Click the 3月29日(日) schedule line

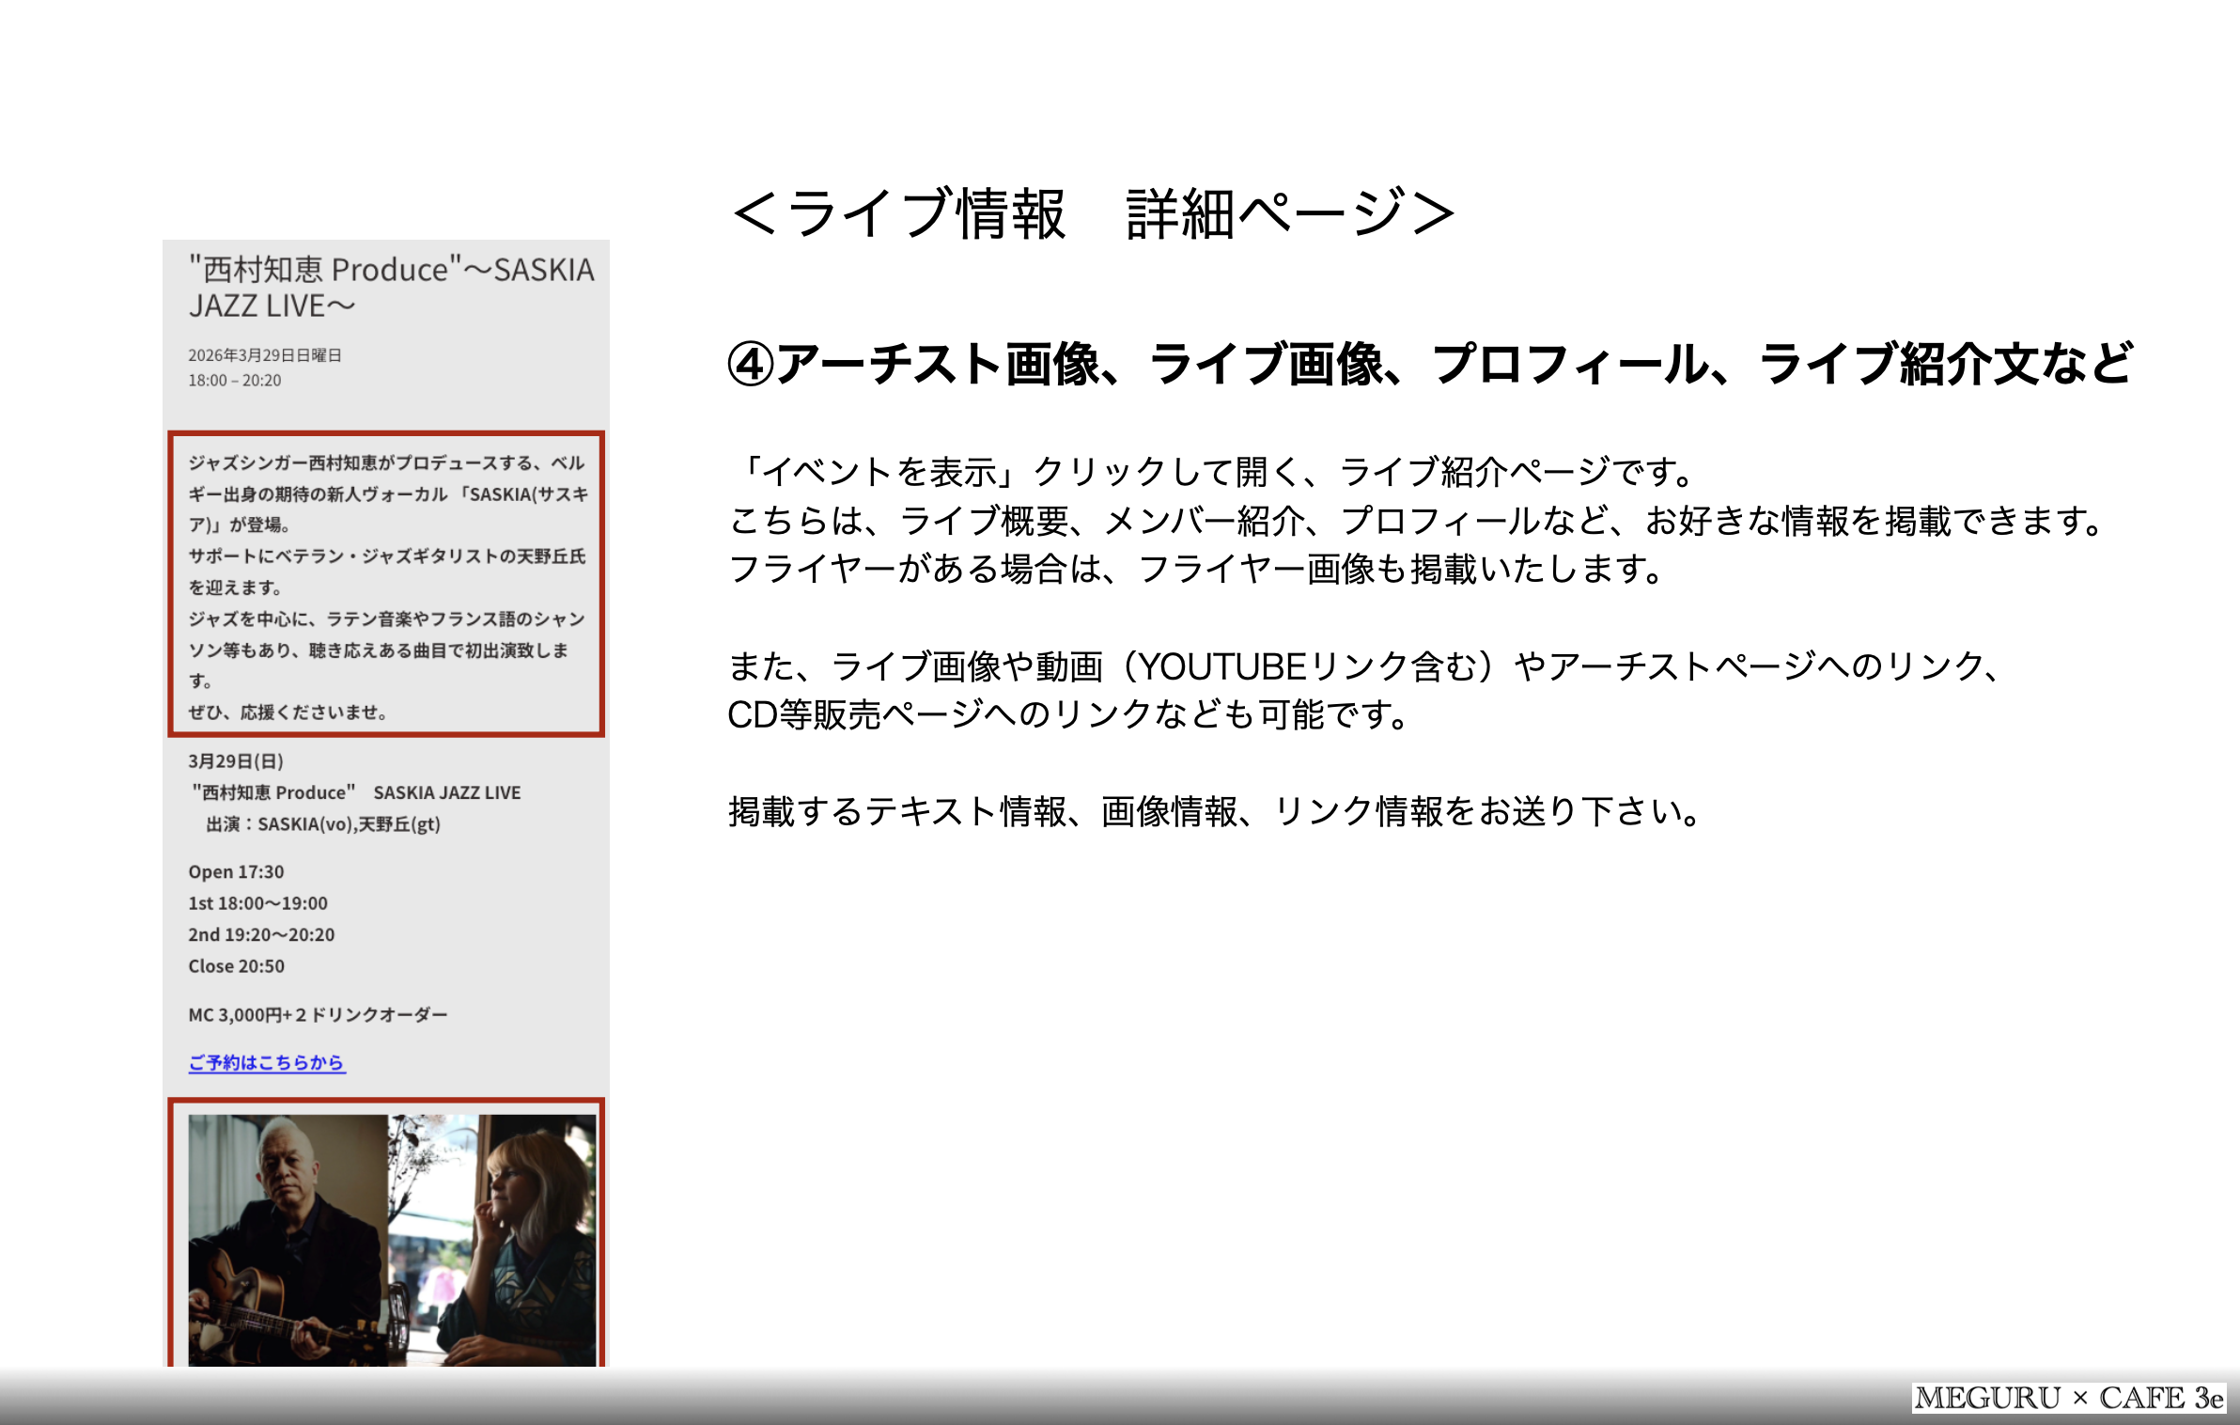point(236,761)
